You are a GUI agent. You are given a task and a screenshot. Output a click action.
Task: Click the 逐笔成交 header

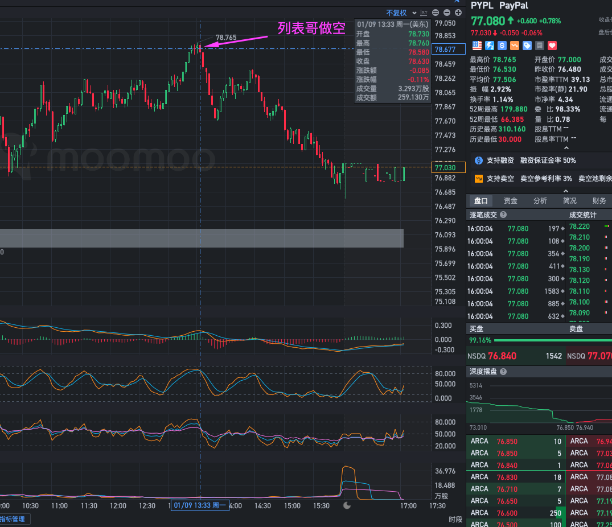pyautogui.click(x=483, y=215)
